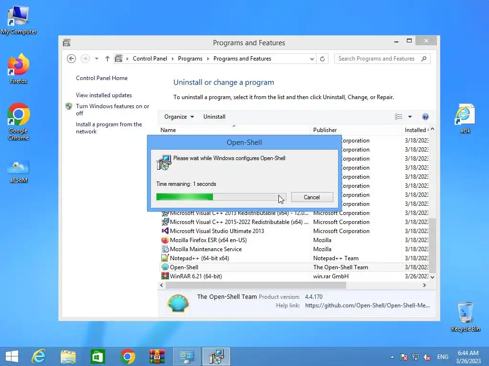This screenshot has width=489, height=366.
Task: Click the Windows Start button
Action: coord(12,356)
